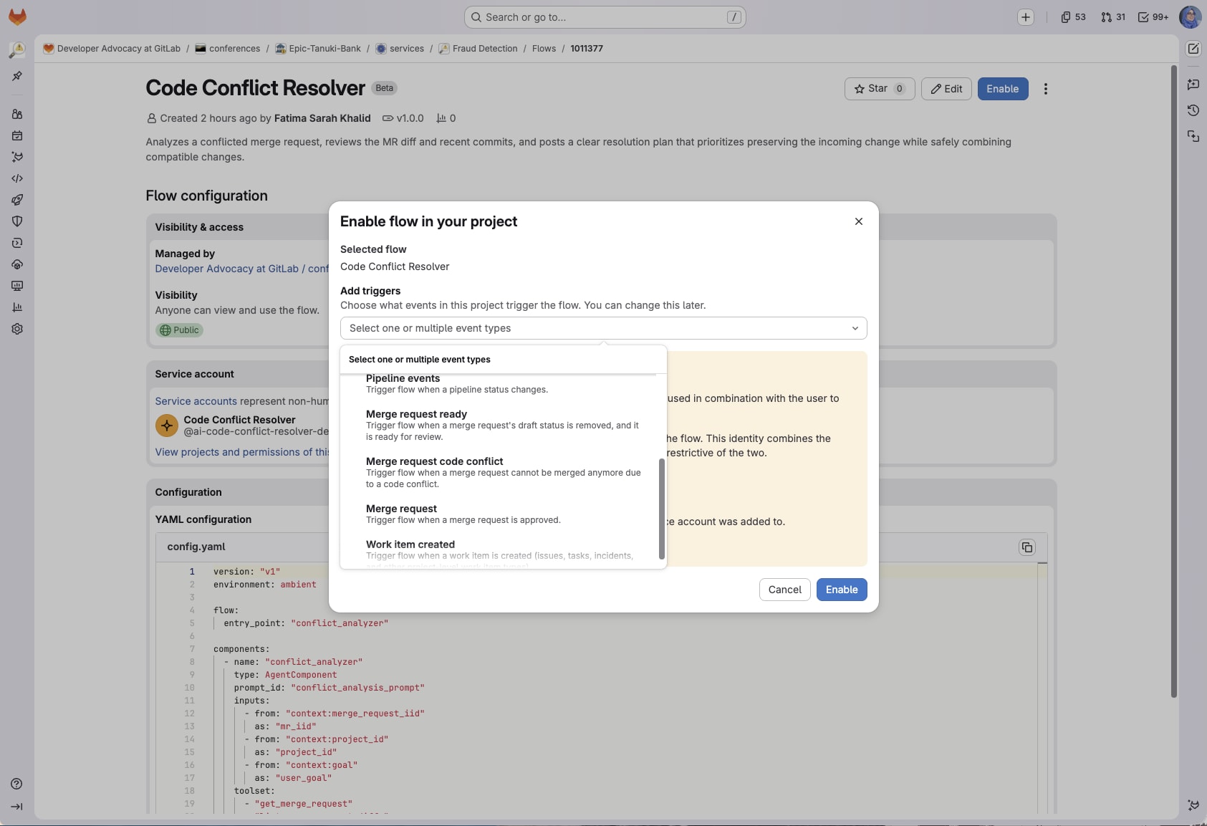1207x826 pixels.
Task: Open the Help question mark icon
Action: (x=17, y=784)
